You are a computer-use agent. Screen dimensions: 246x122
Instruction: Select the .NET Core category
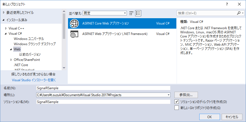click(21, 65)
